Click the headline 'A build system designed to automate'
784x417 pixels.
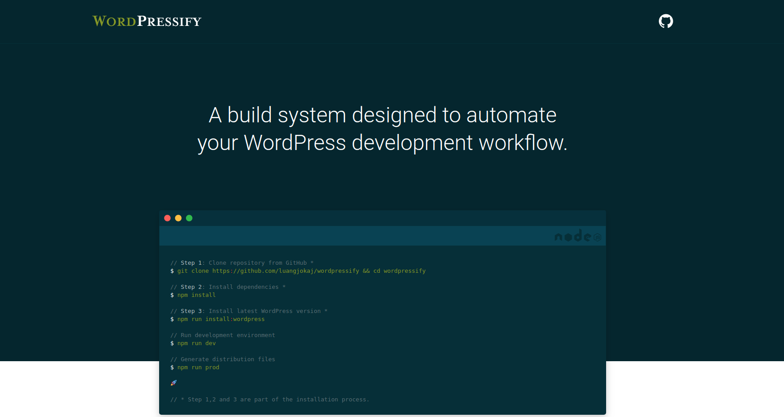(383, 115)
